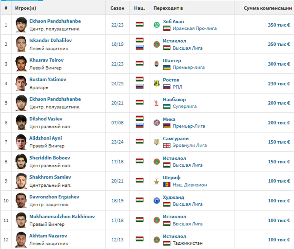
Task: Click the Davronzhon Ergashev player link
Action: tap(54, 197)
